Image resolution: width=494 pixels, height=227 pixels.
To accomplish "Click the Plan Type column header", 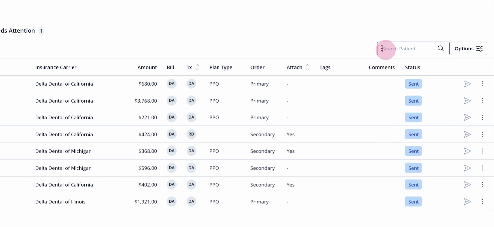I will (x=221, y=67).
